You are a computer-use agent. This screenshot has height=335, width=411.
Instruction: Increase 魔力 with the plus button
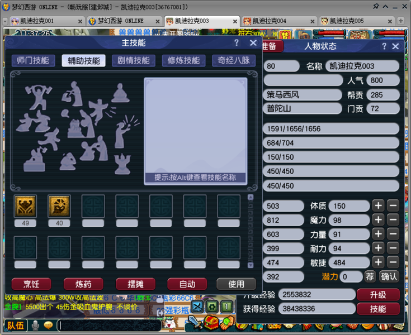(x=378, y=220)
